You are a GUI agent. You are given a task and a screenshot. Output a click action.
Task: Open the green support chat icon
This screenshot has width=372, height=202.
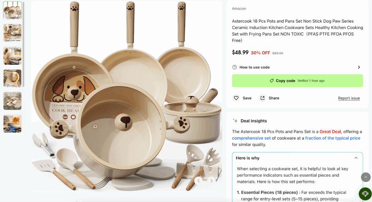pos(365,194)
